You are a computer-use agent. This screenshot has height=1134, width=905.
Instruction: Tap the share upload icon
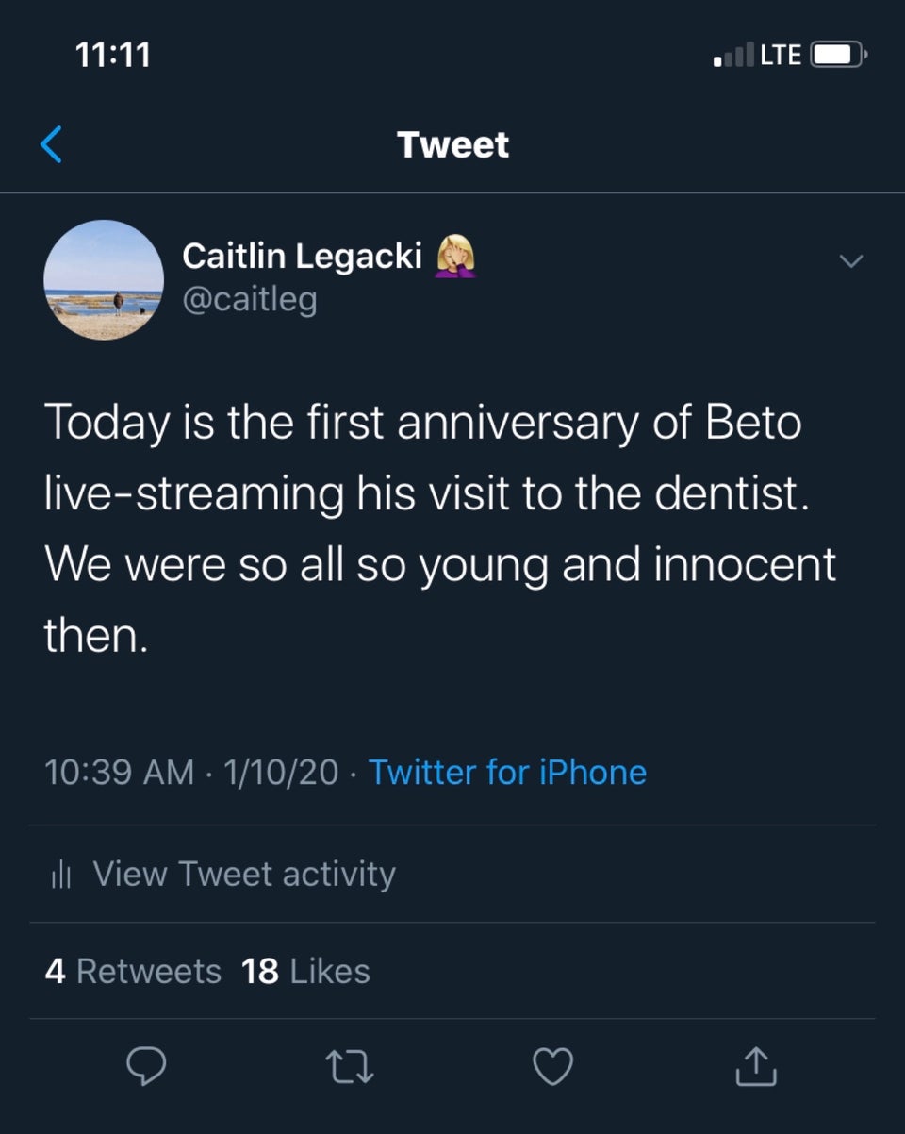coord(757,1067)
